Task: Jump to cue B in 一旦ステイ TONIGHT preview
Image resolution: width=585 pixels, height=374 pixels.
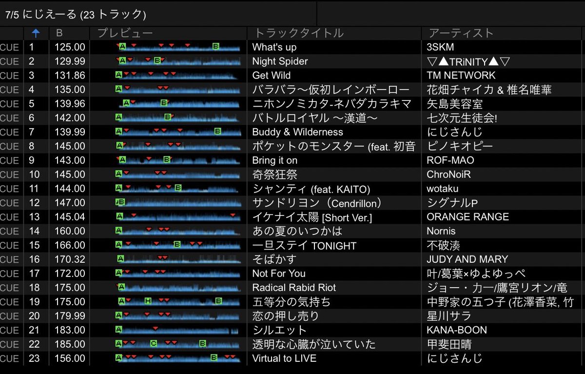Action: coord(177,244)
